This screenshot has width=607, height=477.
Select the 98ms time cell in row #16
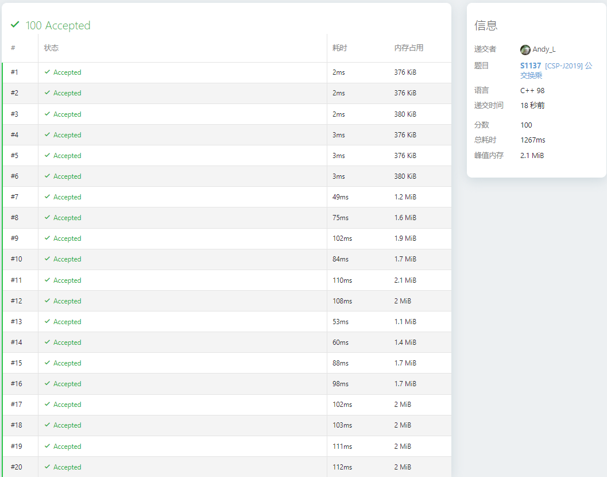[x=341, y=384]
